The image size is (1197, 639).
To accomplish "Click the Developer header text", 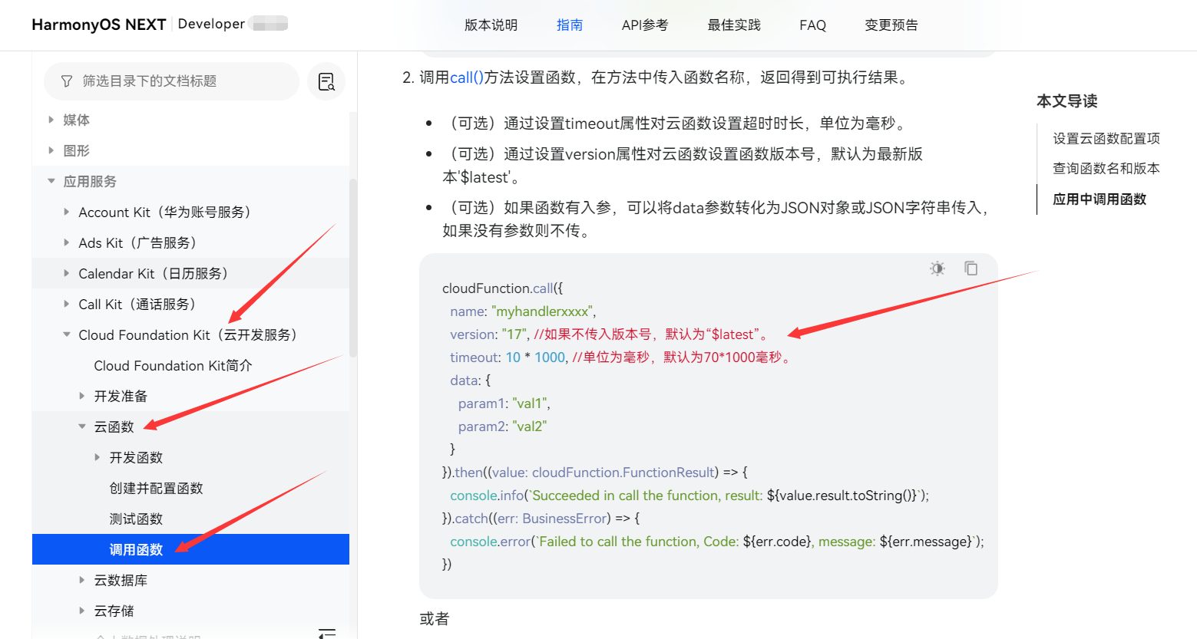I will 211,24.
